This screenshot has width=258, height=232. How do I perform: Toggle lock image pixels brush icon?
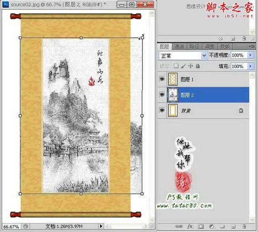[183, 66]
